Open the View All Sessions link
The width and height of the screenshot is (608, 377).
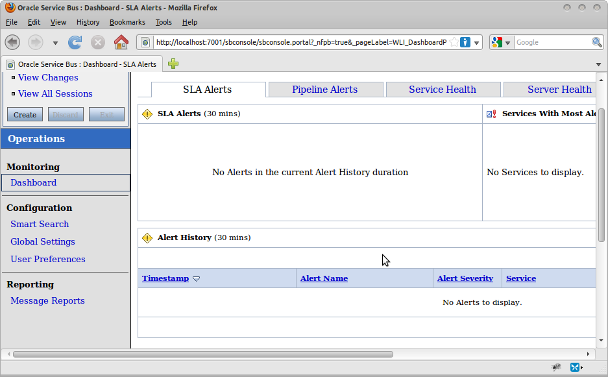(55, 94)
